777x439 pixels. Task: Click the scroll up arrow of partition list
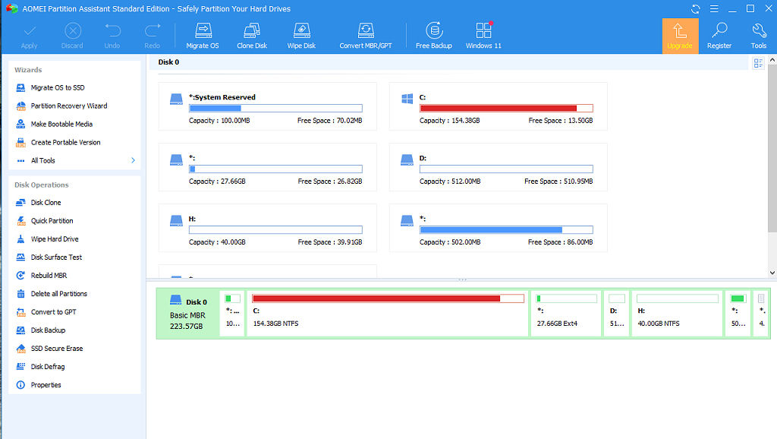[772, 60]
